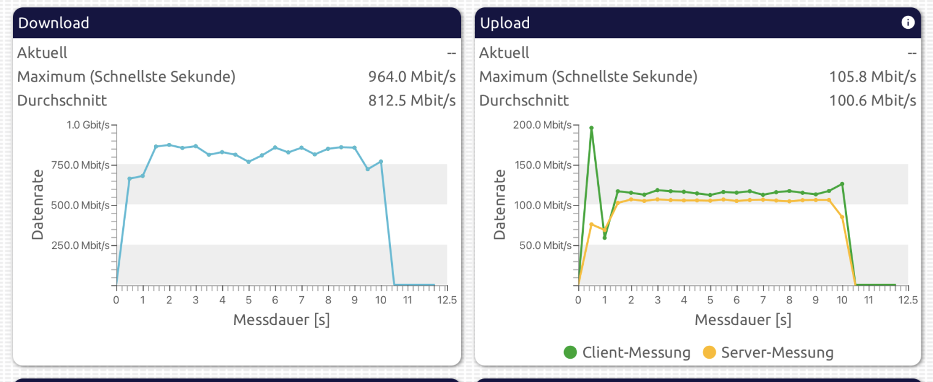
Task: Toggle the Client-Messung series via its legend label
Action: (x=636, y=353)
